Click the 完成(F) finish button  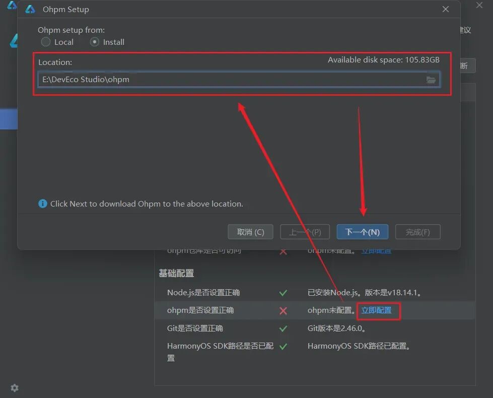coord(417,232)
